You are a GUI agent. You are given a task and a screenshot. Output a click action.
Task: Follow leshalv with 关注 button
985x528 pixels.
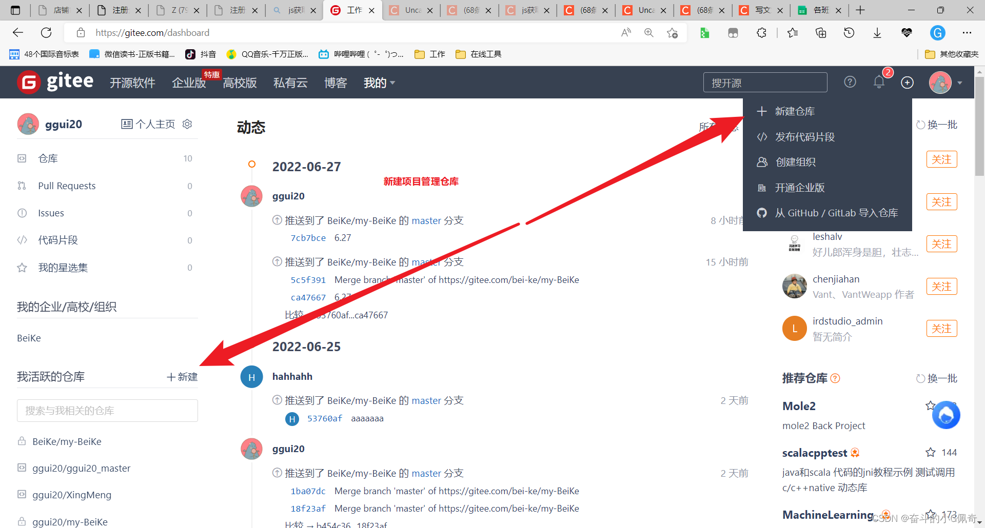[x=942, y=244]
